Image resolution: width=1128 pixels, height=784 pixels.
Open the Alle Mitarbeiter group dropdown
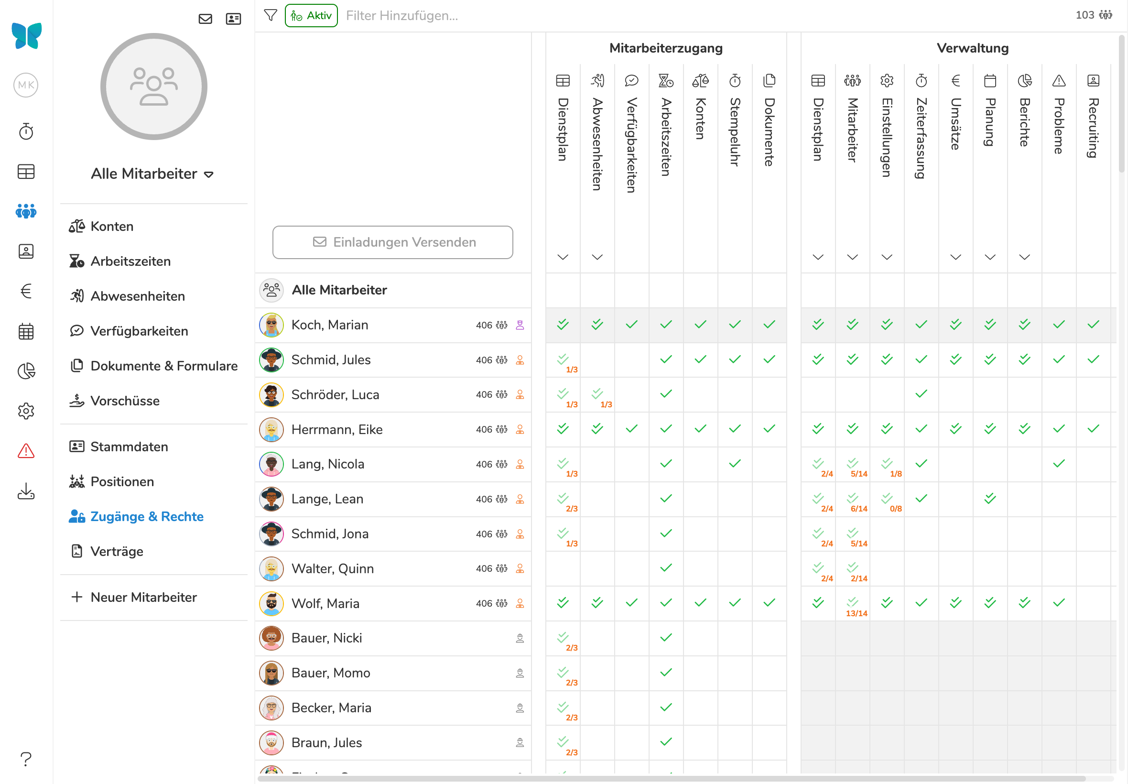coord(153,174)
